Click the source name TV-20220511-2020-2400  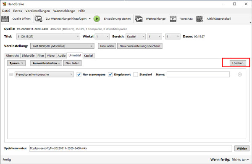pyautogui.click(x=32, y=29)
